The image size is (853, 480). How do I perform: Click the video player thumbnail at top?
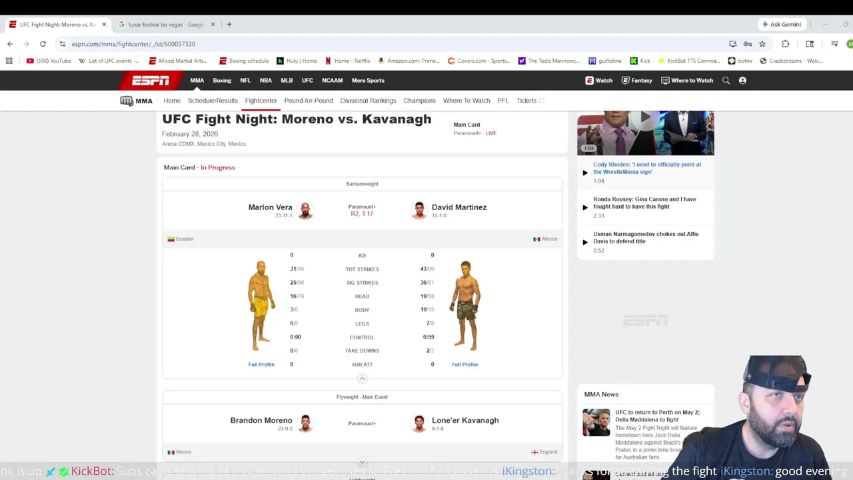[646, 133]
